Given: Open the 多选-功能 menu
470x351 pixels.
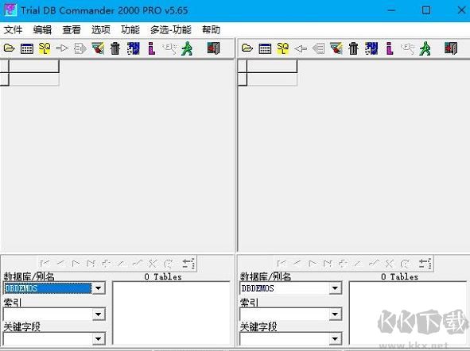Looking at the screenshot, I should (x=170, y=29).
